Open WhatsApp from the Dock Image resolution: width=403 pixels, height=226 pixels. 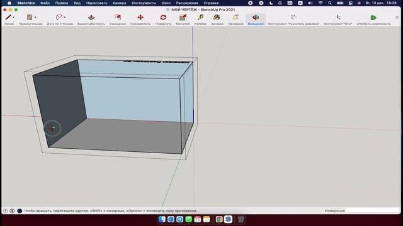pos(189,219)
